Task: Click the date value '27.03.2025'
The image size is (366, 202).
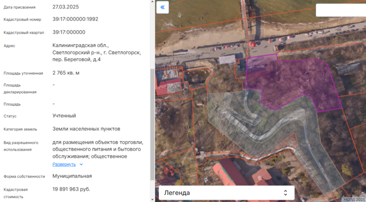Action: pyautogui.click(x=66, y=7)
